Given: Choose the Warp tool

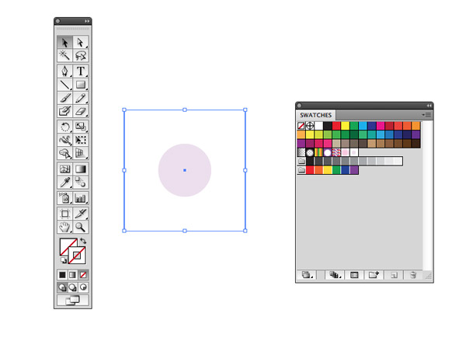Looking at the screenshot, I should click(64, 140).
